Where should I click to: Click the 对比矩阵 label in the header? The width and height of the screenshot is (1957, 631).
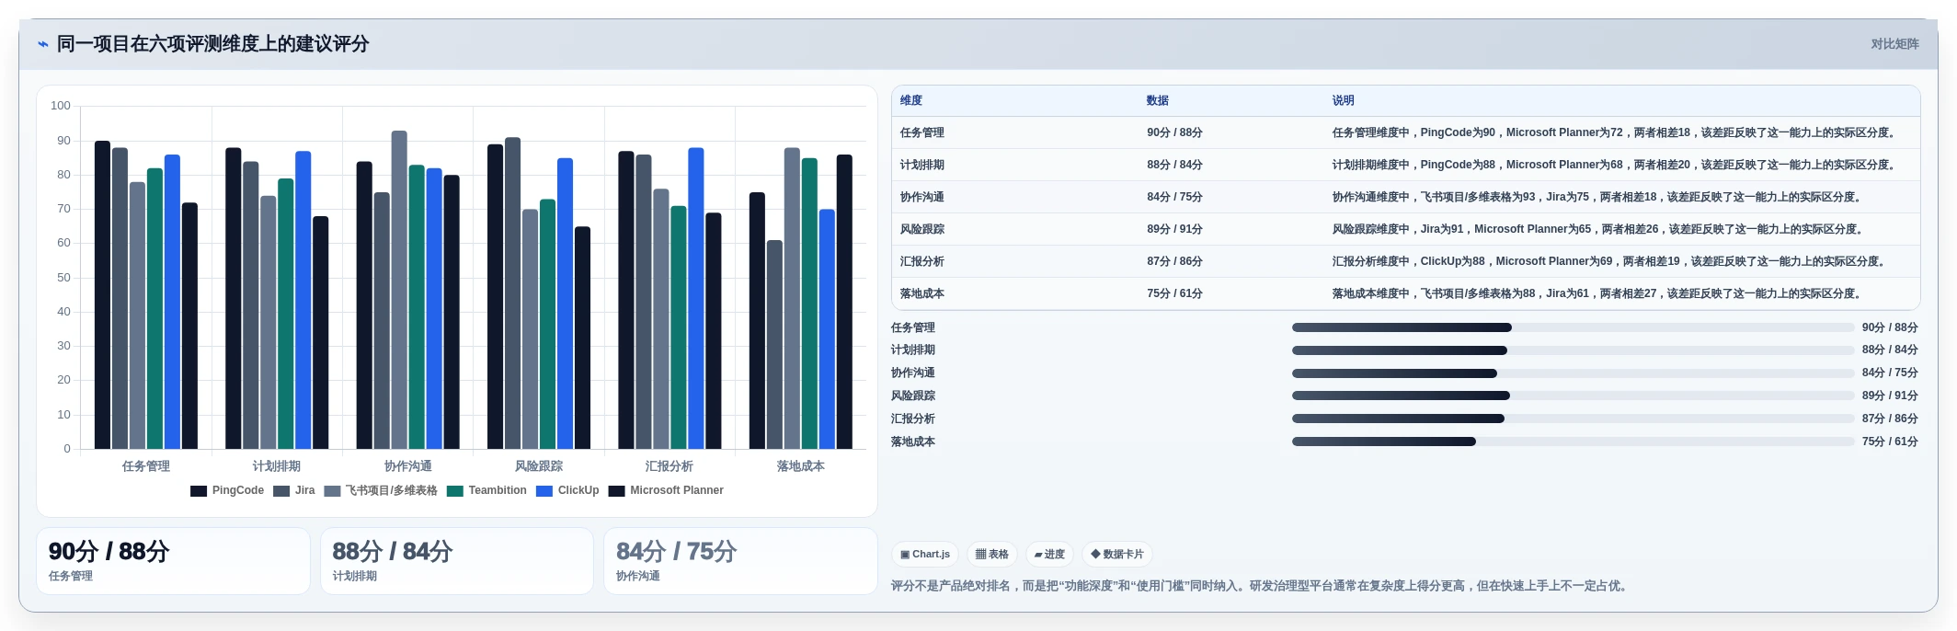coord(1894,44)
